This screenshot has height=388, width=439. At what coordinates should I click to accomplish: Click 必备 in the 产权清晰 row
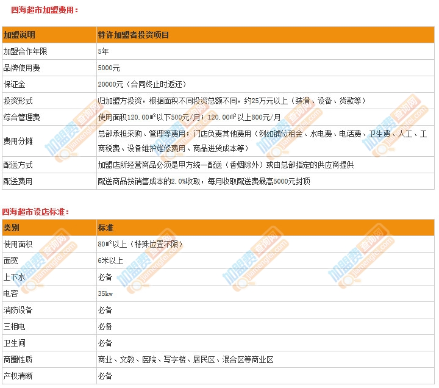point(105,376)
